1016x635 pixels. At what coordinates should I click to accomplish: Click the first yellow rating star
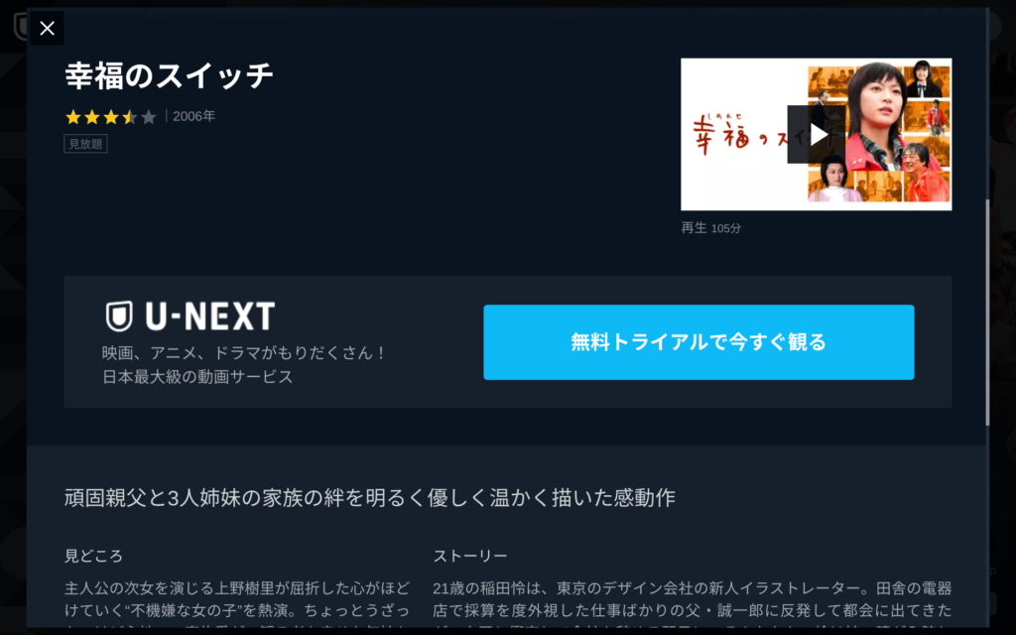(73, 117)
